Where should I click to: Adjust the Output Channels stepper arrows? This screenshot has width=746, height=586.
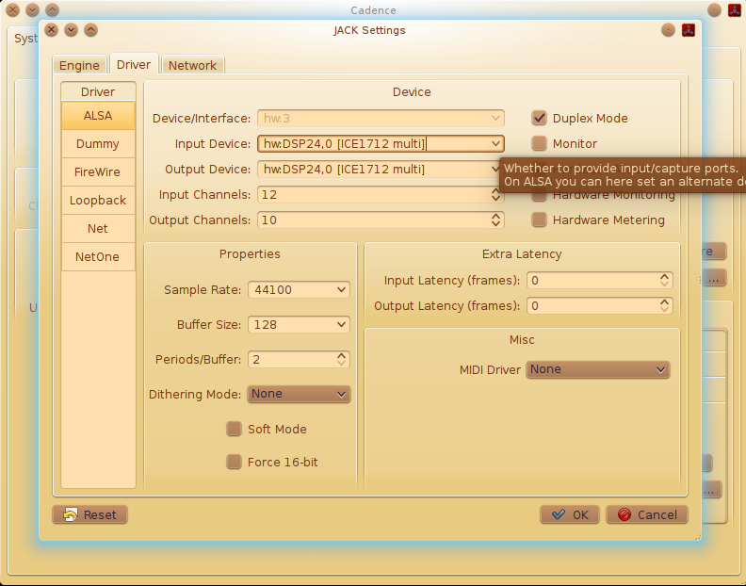[x=495, y=220]
